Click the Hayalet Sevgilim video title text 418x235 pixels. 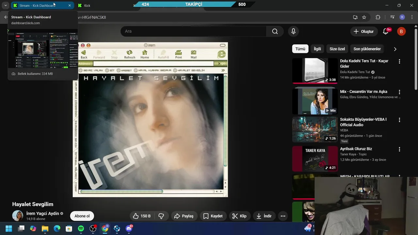point(33,204)
